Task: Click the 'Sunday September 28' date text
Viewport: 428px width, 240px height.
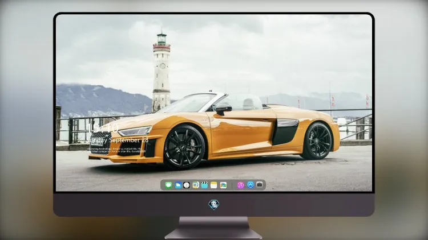Action: pyautogui.click(x=118, y=140)
